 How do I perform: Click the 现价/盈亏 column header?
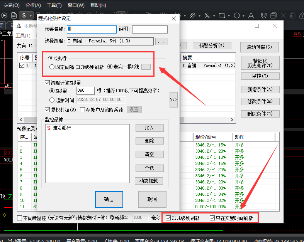pyautogui.click(x=213, y=137)
